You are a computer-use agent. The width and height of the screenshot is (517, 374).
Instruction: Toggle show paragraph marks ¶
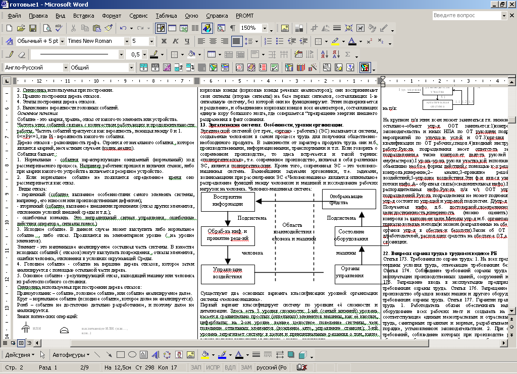(x=233, y=28)
